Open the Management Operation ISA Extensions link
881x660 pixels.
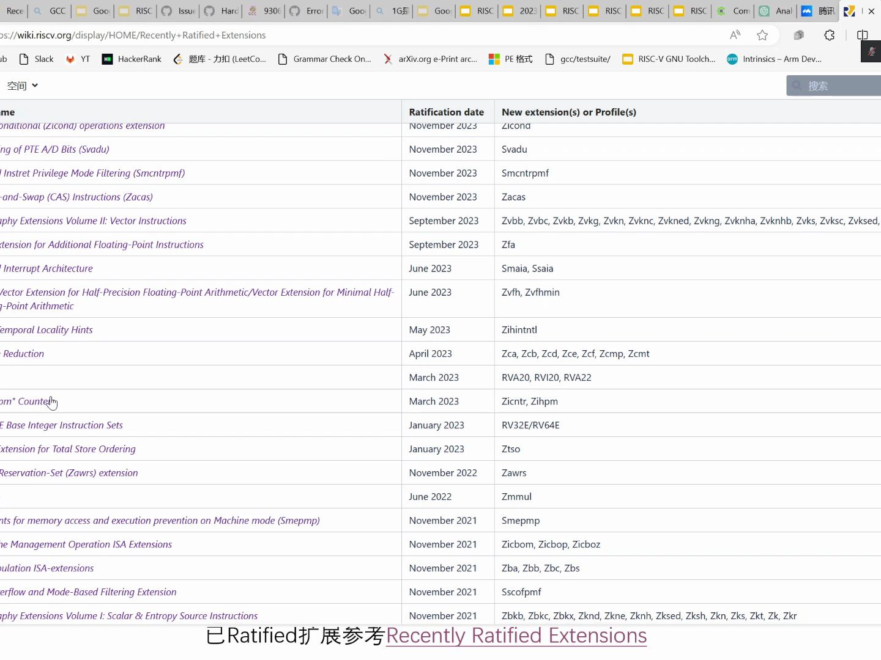pyautogui.click(x=86, y=544)
